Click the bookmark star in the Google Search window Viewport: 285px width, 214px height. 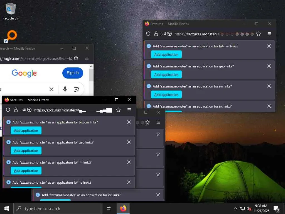pyautogui.click(x=76, y=58)
